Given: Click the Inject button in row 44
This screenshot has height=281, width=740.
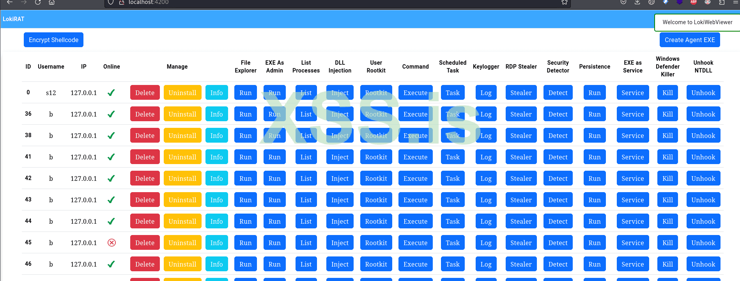Looking at the screenshot, I should (x=340, y=221).
